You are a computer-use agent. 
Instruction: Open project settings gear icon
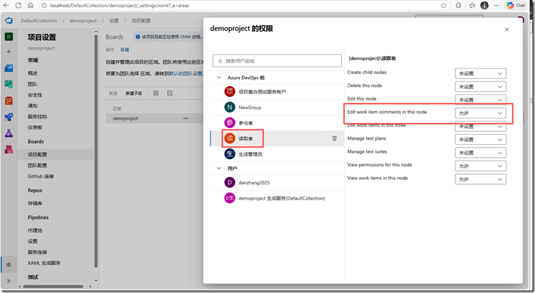[9, 265]
